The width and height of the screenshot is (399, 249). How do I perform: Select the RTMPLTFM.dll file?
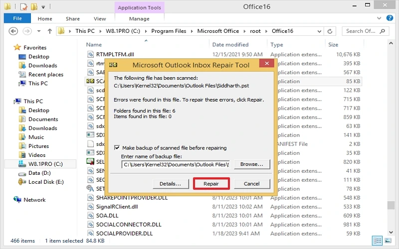coord(115,54)
